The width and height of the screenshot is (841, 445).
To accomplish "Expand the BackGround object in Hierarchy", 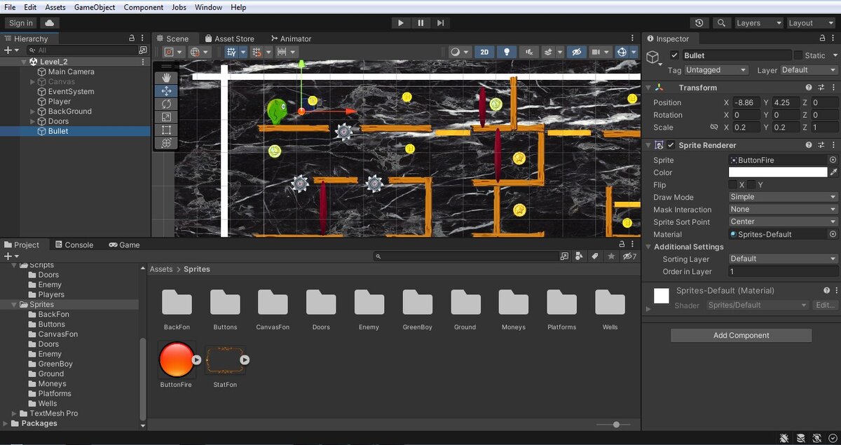I will pyautogui.click(x=33, y=111).
